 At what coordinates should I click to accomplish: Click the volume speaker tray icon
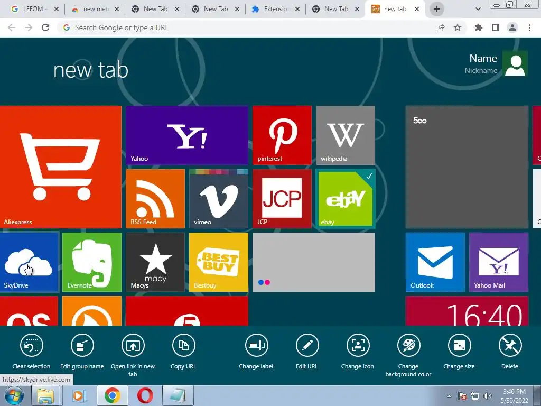click(x=488, y=396)
